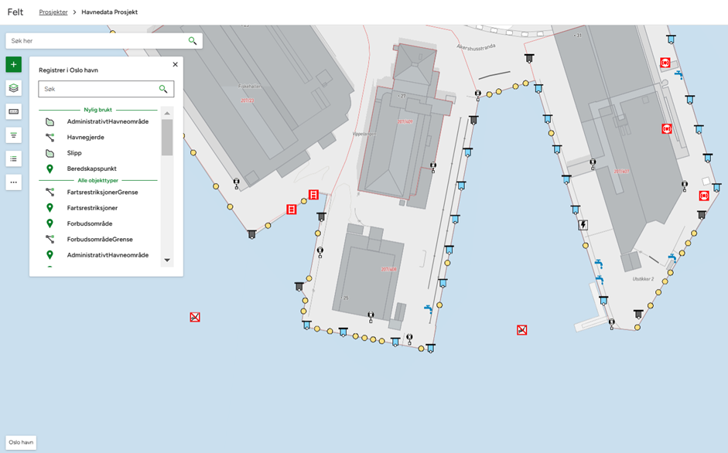Open the map layers panel
This screenshot has height=453, width=728.
pos(13,88)
